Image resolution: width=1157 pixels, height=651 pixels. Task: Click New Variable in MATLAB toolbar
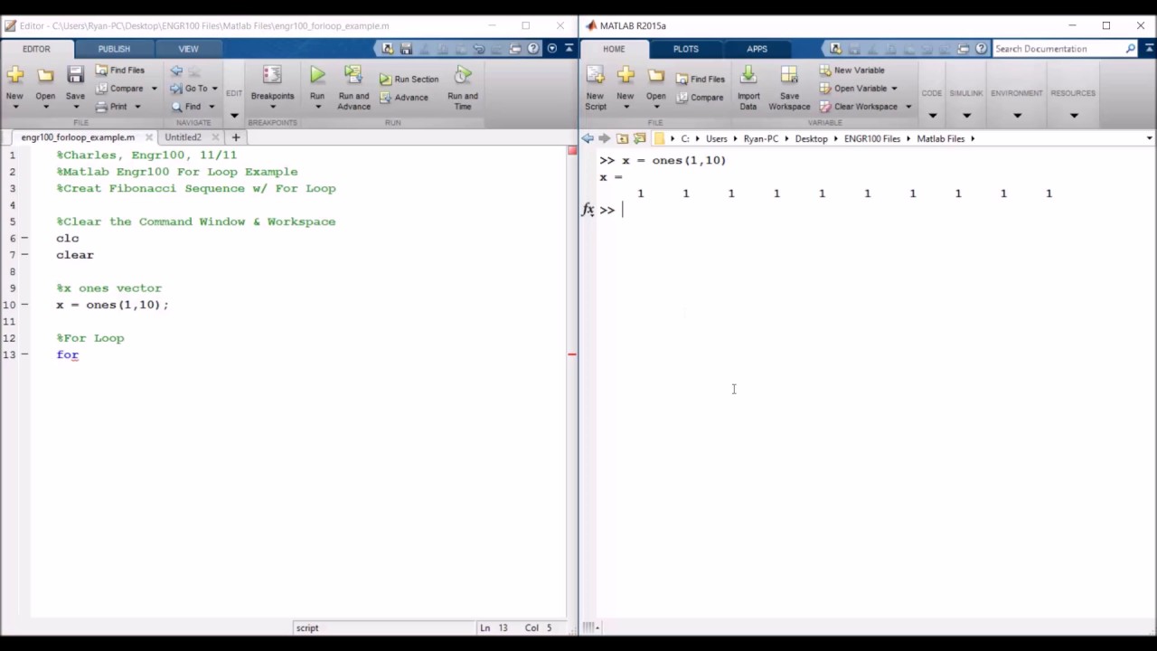point(851,70)
